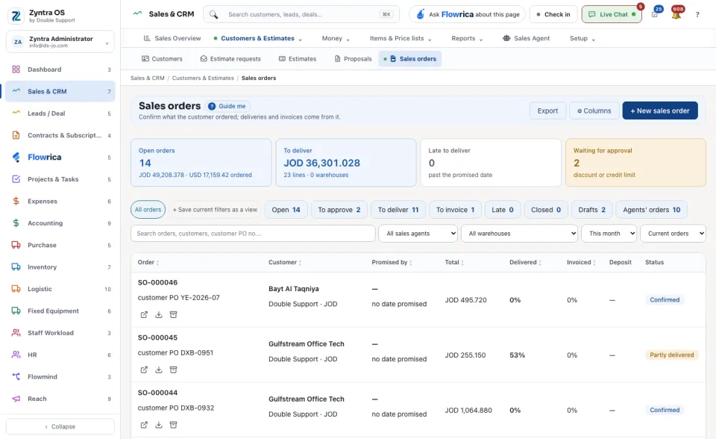
Task: Expand the Reports menu
Action: tap(467, 38)
